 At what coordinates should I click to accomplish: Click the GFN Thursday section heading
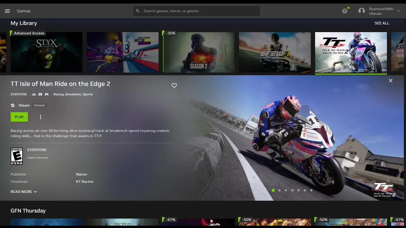(x=28, y=211)
